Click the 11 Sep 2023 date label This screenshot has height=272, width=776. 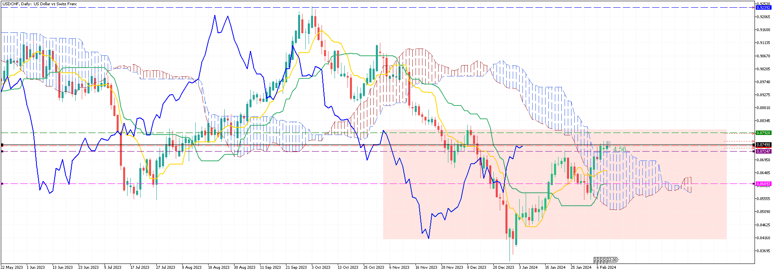click(x=271, y=267)
